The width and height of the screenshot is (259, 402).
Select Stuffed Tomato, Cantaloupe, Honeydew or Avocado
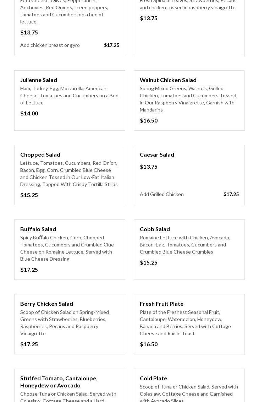[x=59, y=382]
